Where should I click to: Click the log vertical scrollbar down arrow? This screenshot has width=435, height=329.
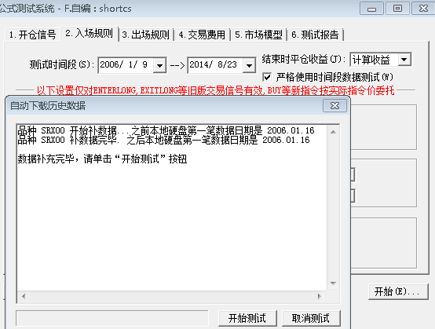[x=333, y=283]
